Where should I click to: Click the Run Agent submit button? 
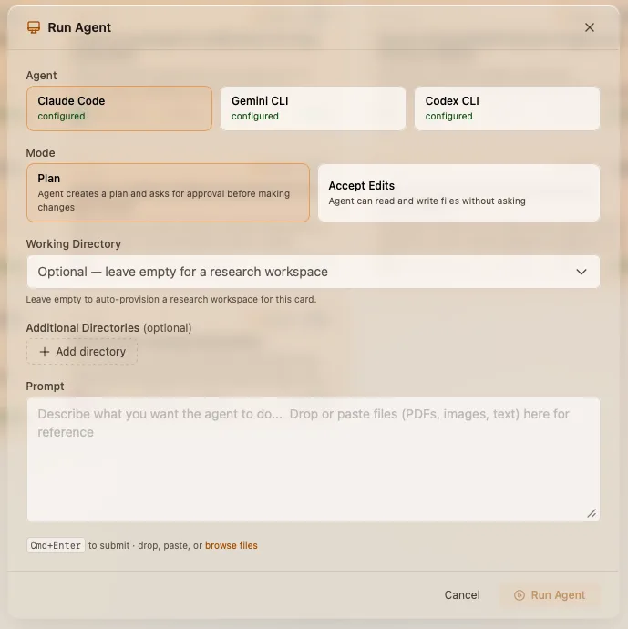550,595
